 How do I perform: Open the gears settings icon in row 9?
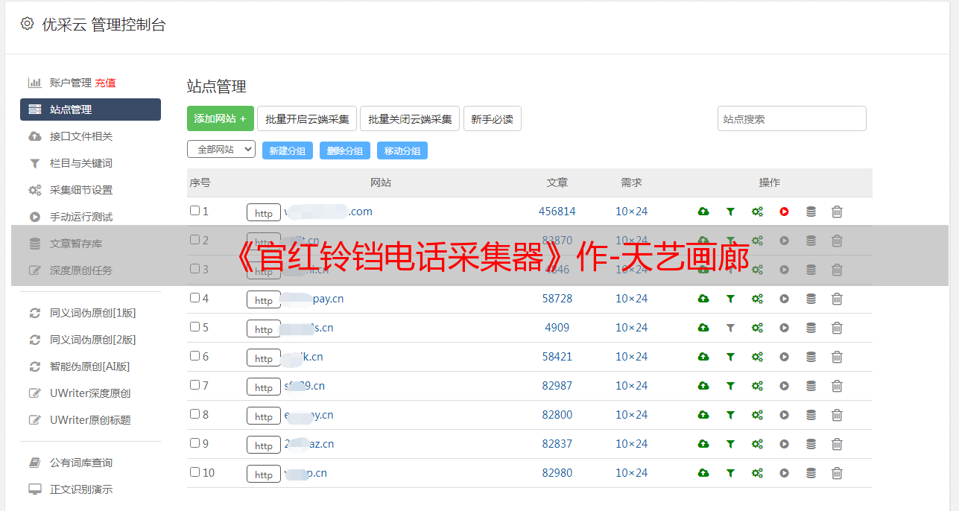757,444
